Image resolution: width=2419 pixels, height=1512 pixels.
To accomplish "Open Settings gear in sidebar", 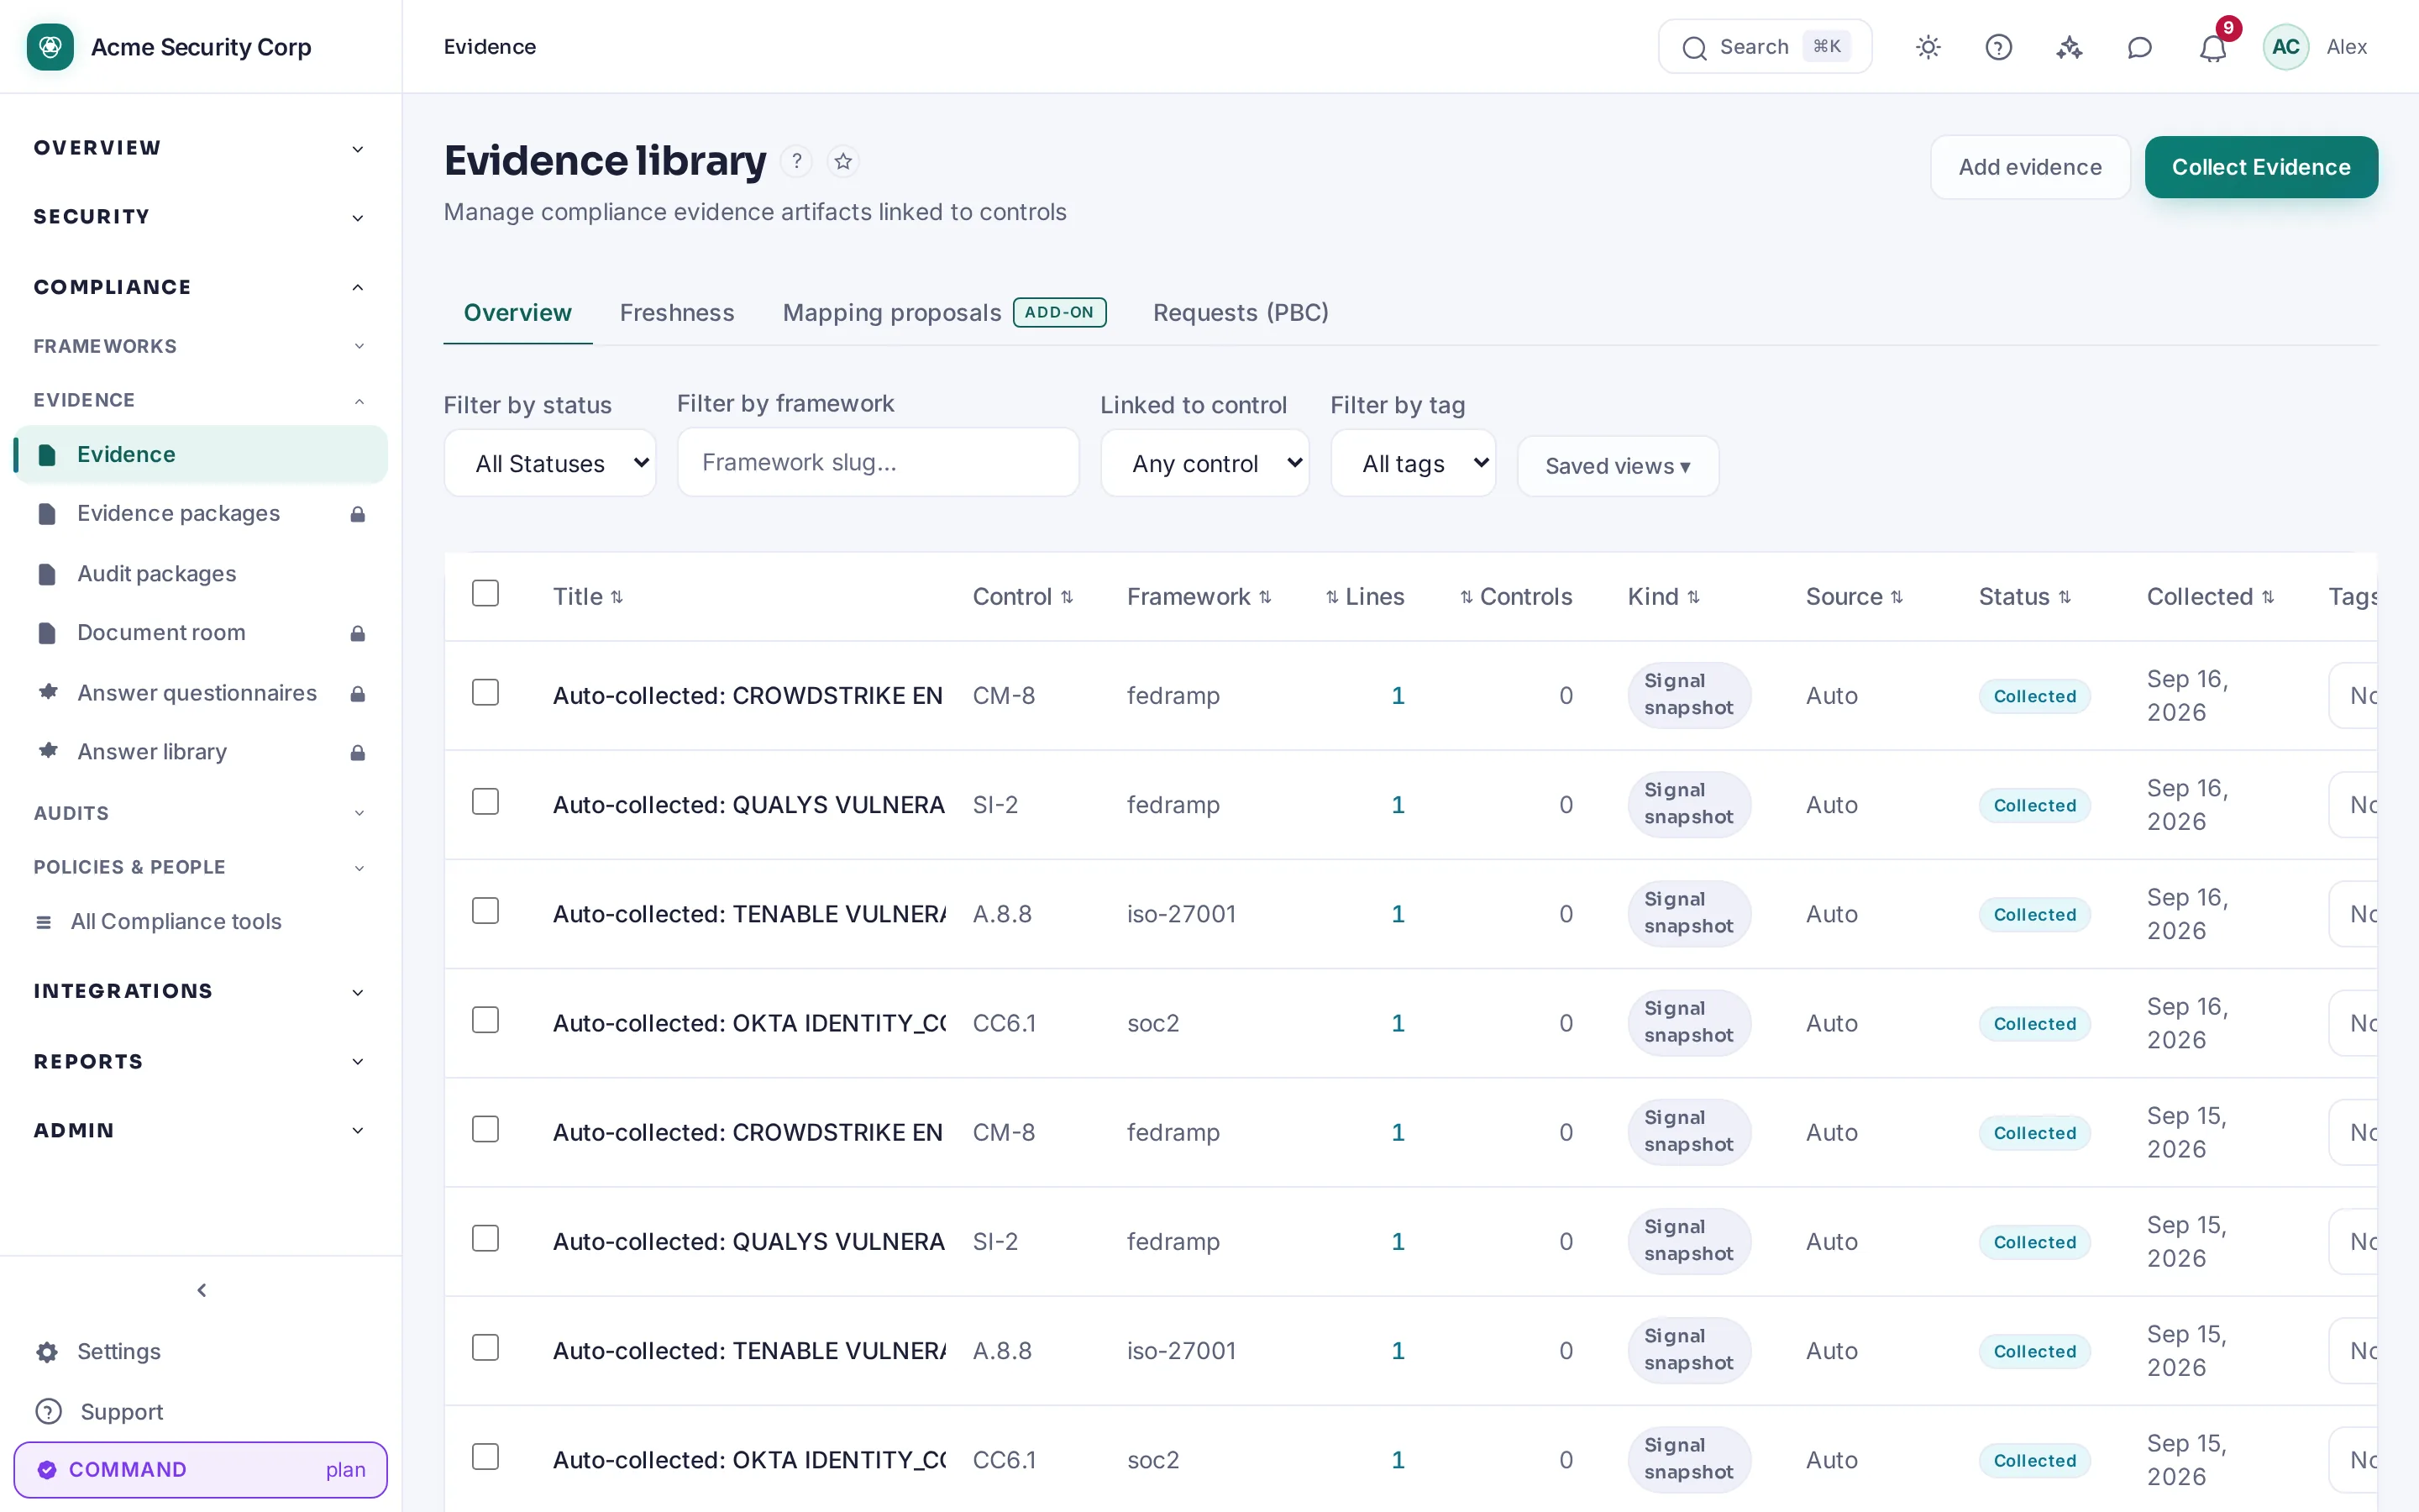I will [201, 1352].
